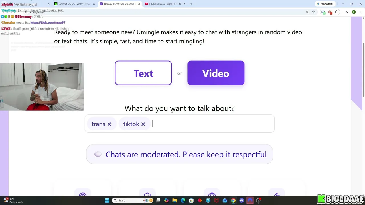Remove the trans interest tag
This screenshot has height=205, width=365.
coord(109,124)
